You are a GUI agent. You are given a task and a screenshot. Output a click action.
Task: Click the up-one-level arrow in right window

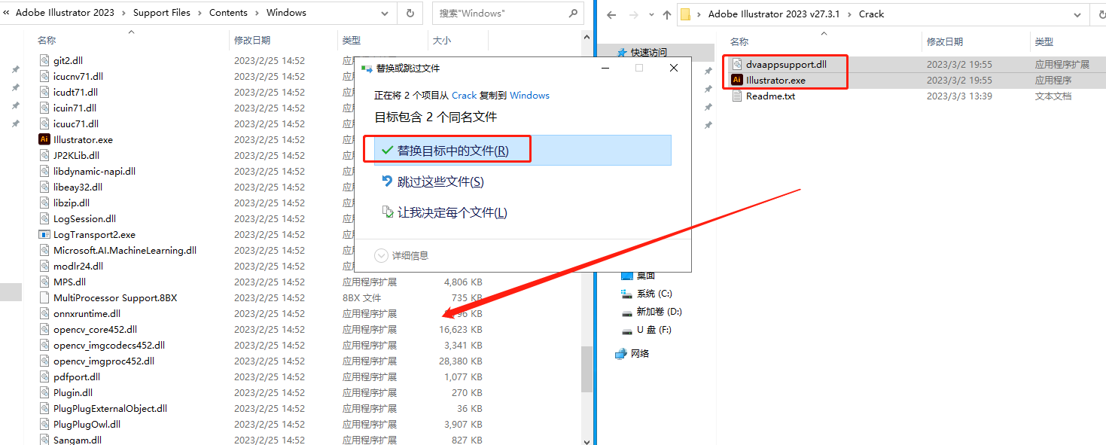coord(666,14)
